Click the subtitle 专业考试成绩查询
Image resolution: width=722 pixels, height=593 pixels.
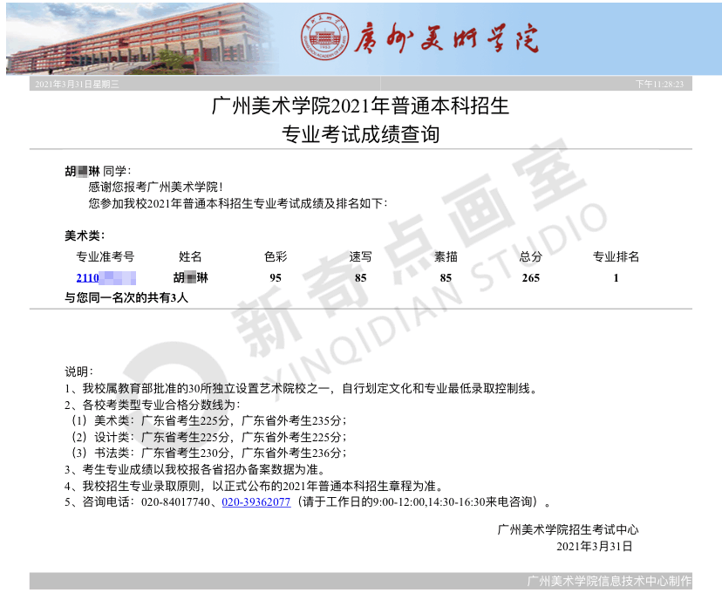[x=360, y=134]
